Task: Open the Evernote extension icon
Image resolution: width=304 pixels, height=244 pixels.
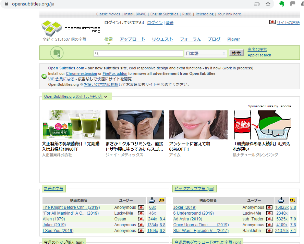Action: (282, 4)
